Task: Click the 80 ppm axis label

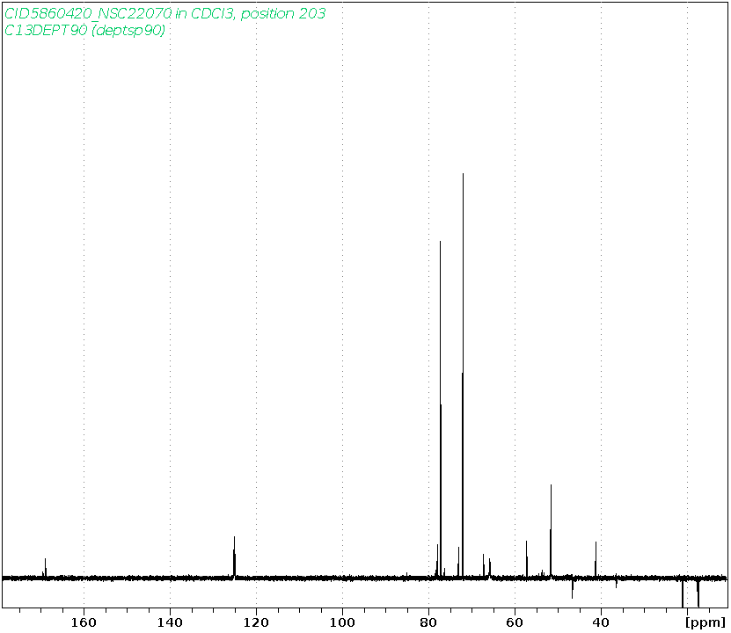Action: 429,622
